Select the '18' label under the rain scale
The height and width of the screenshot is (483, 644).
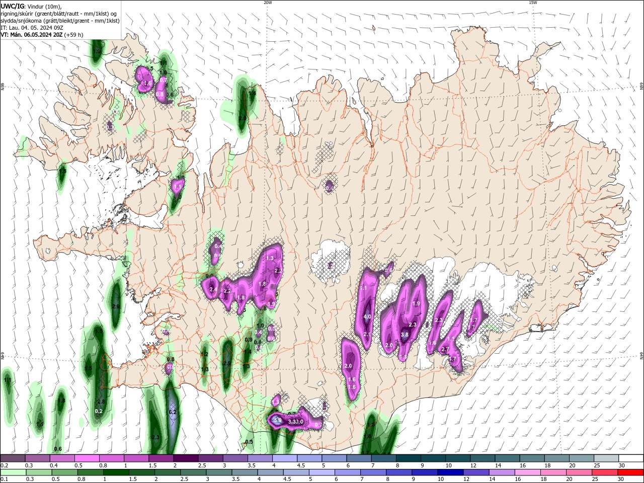544,479
